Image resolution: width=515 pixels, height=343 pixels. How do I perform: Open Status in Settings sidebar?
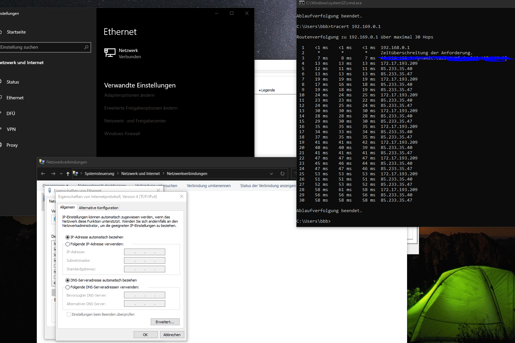pyautogui.click(x=13, y=82)
